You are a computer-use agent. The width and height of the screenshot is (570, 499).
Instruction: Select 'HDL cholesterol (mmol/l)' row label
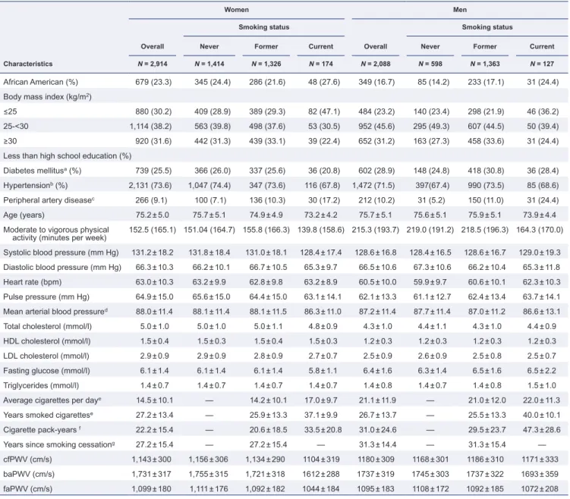point(47,341)
